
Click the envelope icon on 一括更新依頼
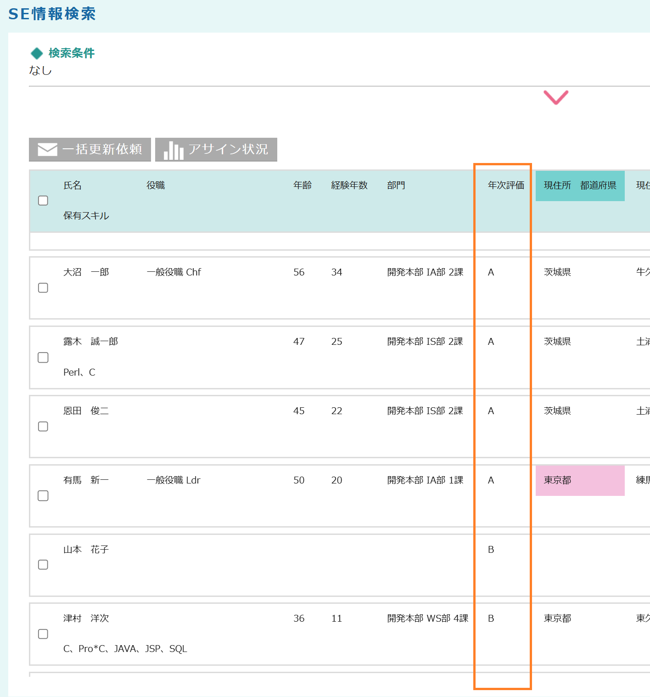[47, 150]
